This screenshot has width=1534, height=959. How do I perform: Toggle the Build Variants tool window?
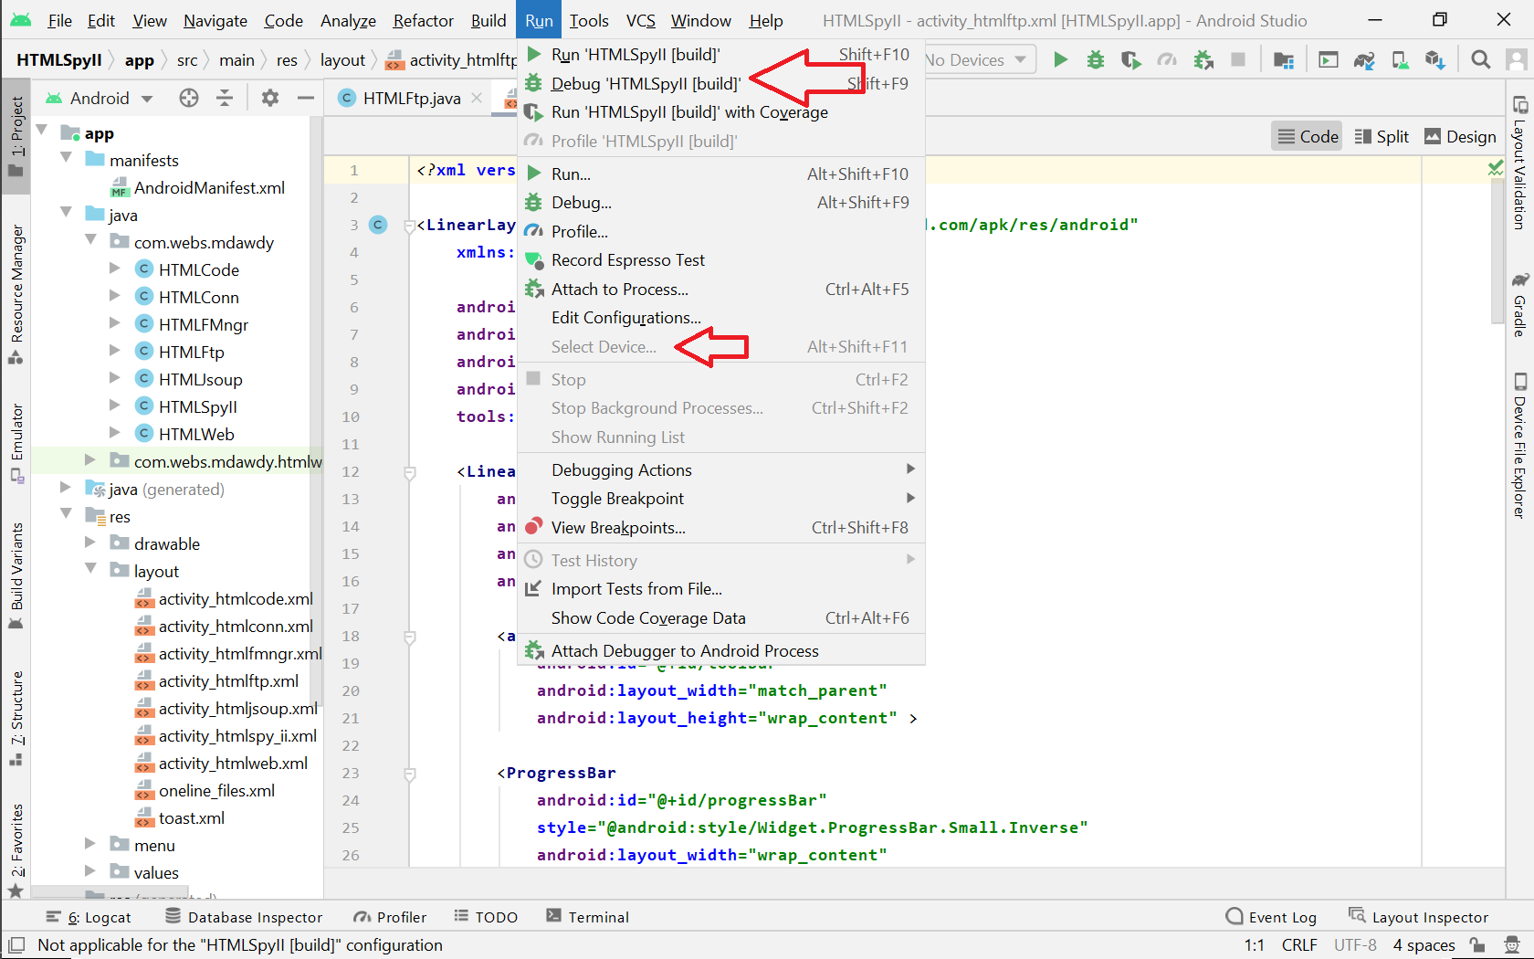[16, 576]
